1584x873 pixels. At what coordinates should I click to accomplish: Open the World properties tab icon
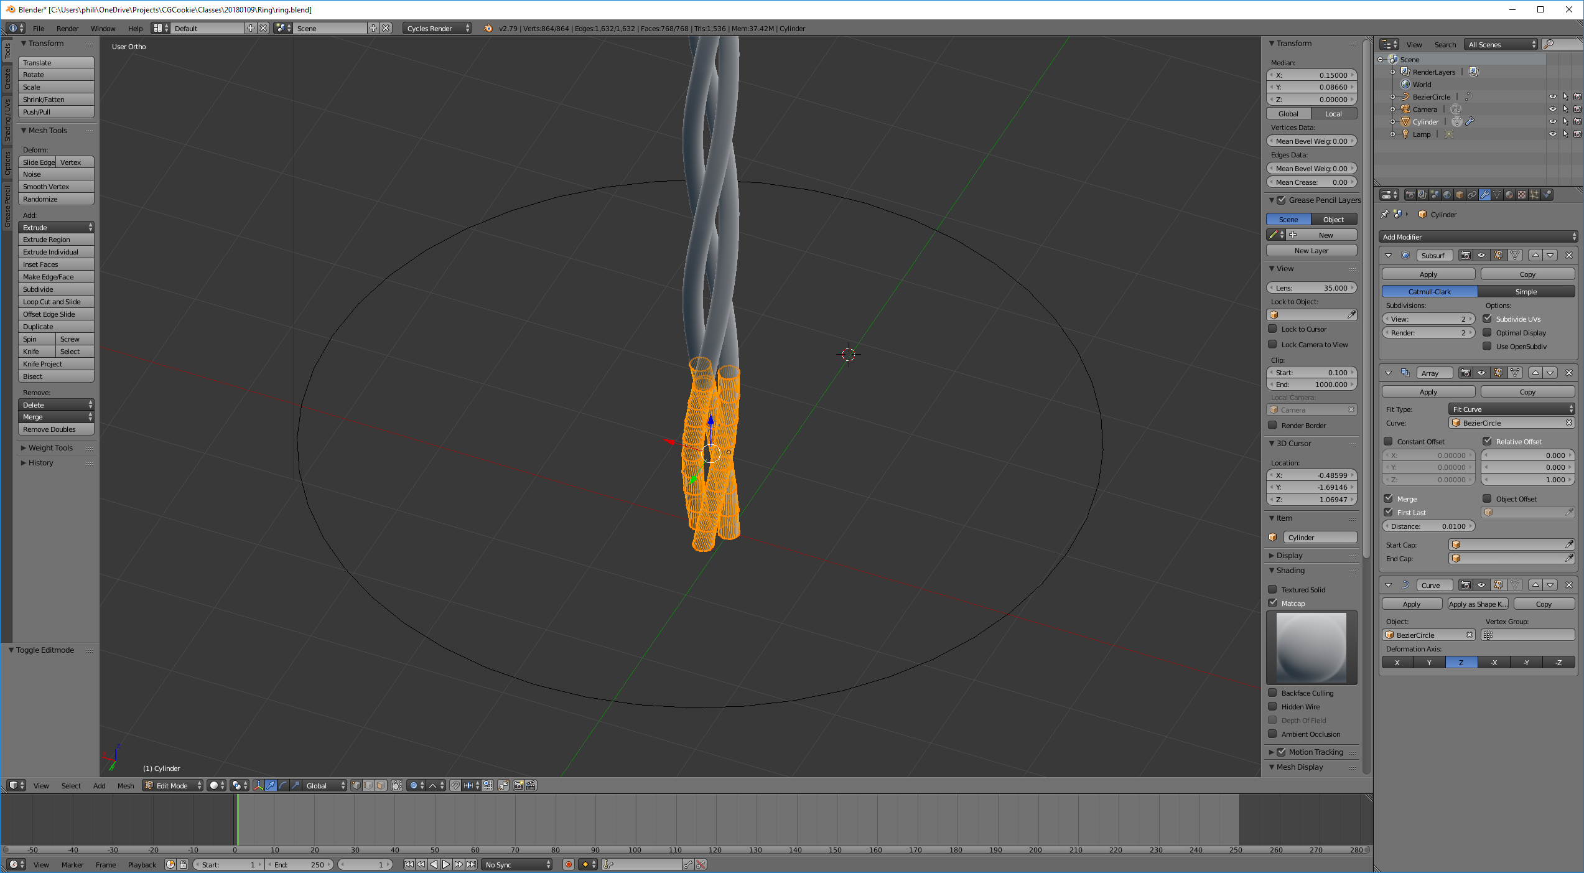pyautogui.click(x=1447, y=195)
